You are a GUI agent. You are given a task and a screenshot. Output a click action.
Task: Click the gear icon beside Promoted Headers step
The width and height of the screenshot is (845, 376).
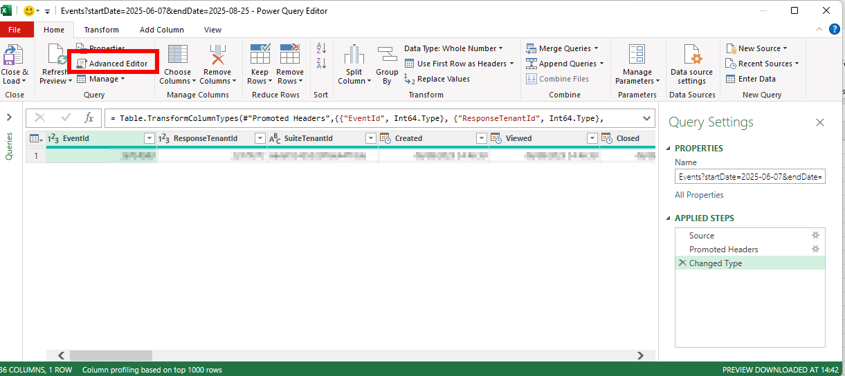pos(815,249)
